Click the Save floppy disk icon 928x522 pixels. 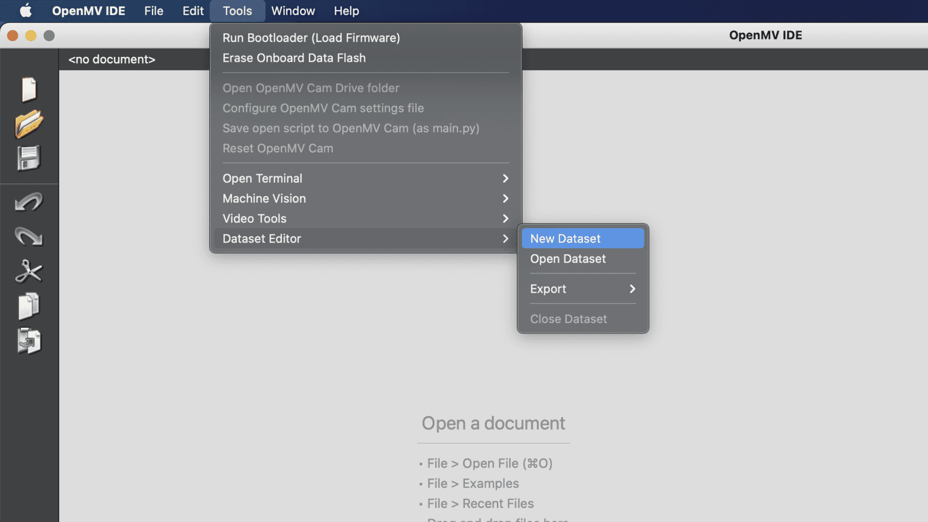pos(29,158)
